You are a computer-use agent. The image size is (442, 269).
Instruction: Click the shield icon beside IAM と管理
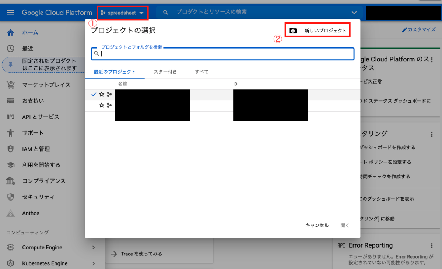[11, 149]
